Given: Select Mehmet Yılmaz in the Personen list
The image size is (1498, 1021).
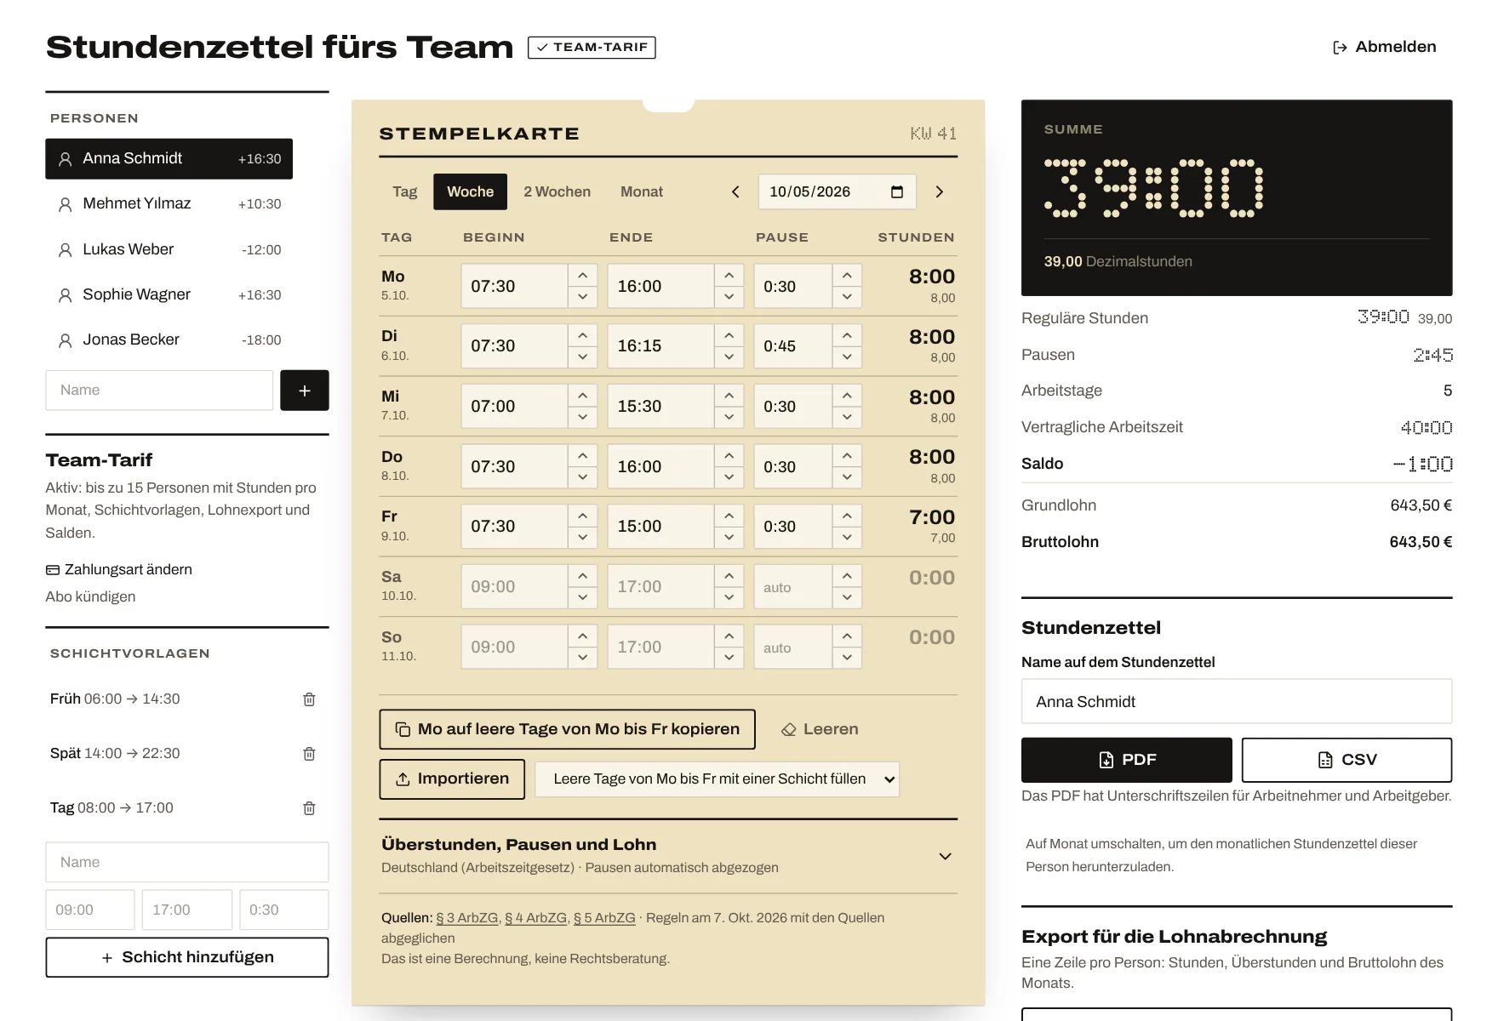Looking at the screenshot, I should pyautogui.click(x=169, y=204).
